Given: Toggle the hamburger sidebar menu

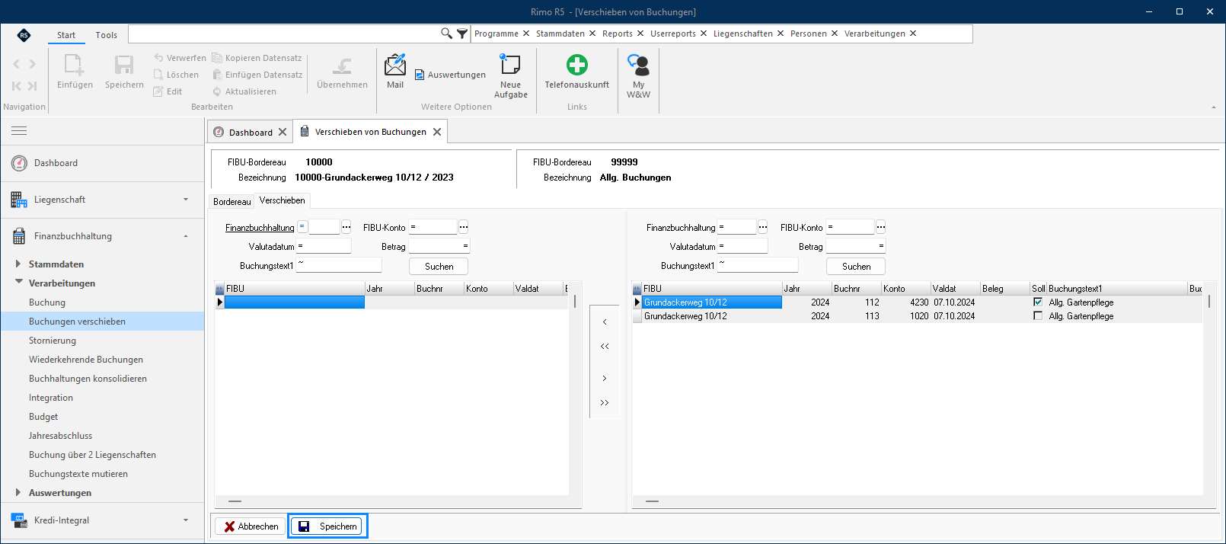Looking at the screenshot, I should tap(19, 131).
